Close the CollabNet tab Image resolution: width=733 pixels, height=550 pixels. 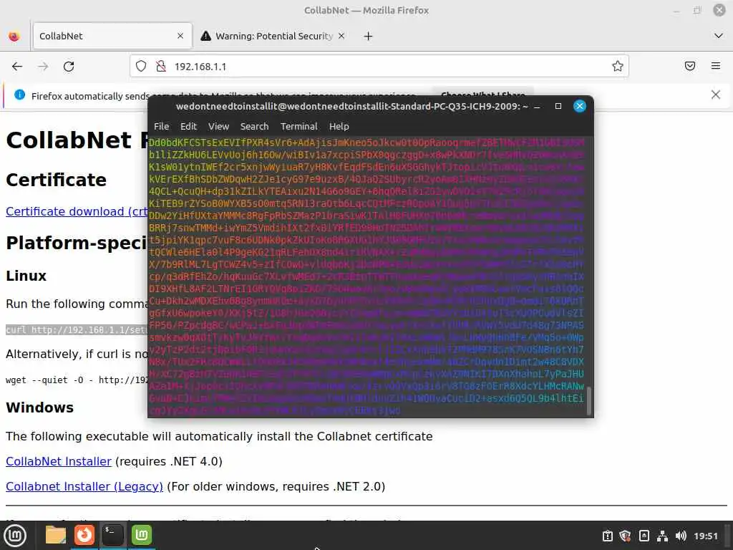tap(180, 36)
